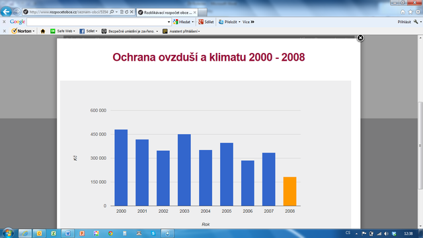Click the magnifier search icon in address bar
423x238 pixels.
point(112,12)
